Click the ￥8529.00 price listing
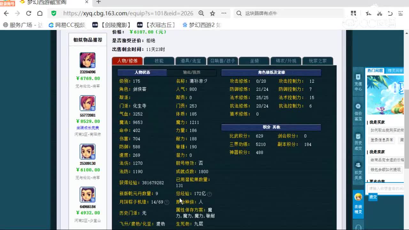The height and width of the screenshot is (230, 409). (x=88, y=121)
